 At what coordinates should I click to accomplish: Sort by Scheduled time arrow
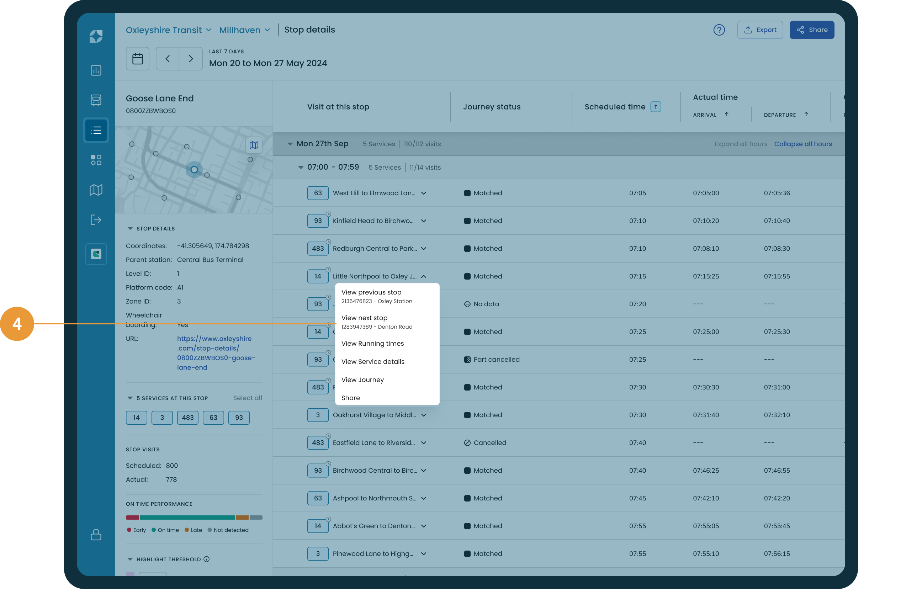pyautogui.click(x=655, y=107)
